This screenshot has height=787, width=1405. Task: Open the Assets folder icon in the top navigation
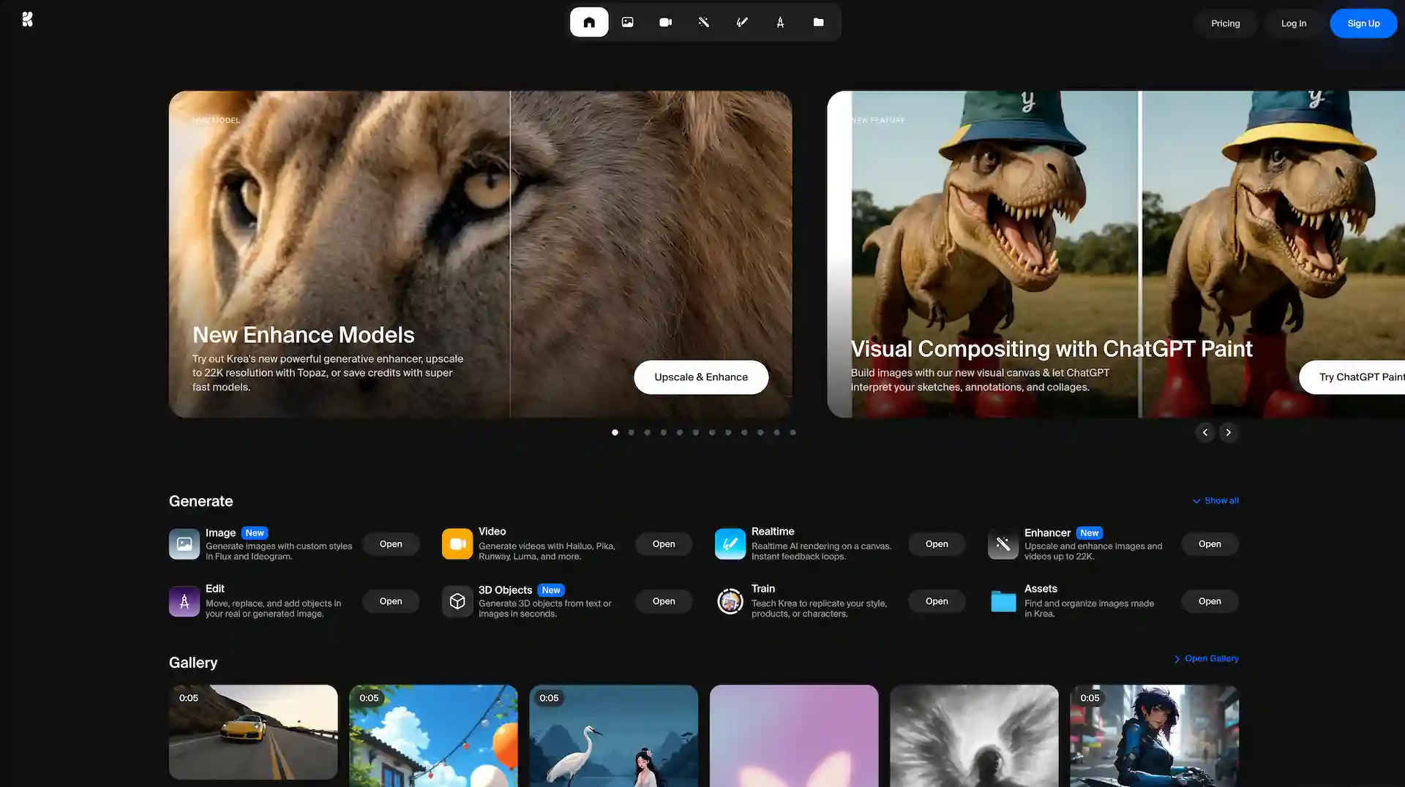pyautogui.click(x=818, y=22)
